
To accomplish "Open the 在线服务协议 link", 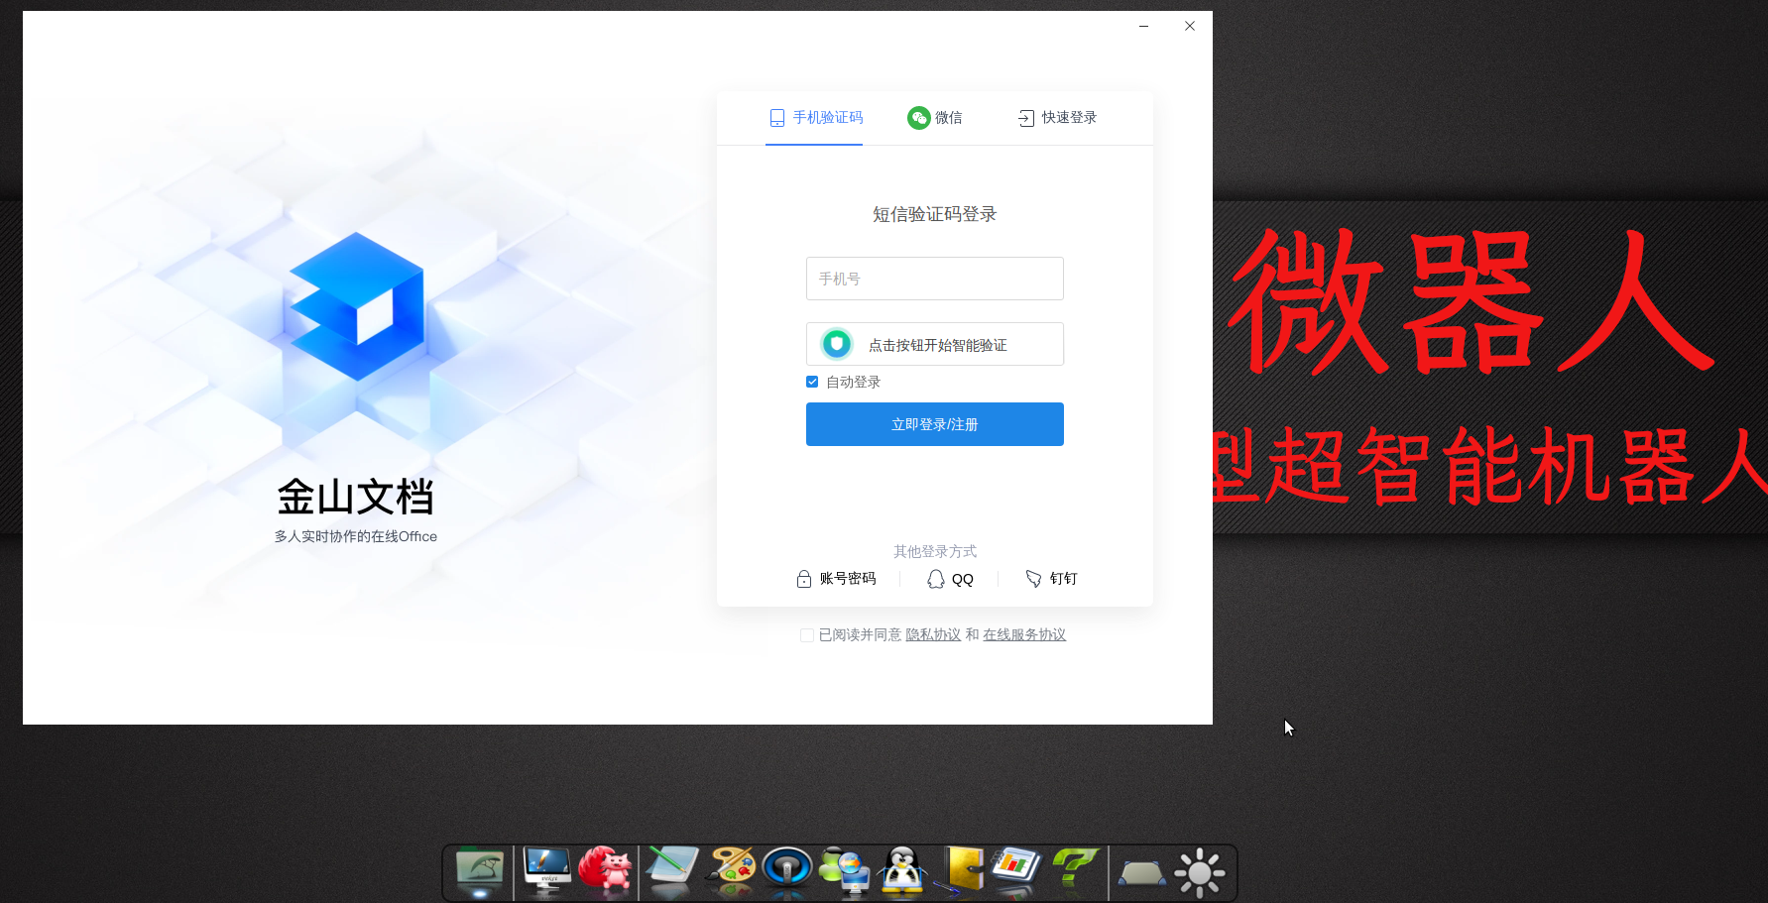I will click(1024, 635).
